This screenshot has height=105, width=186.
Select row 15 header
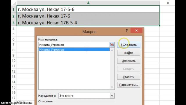point(14,87)
